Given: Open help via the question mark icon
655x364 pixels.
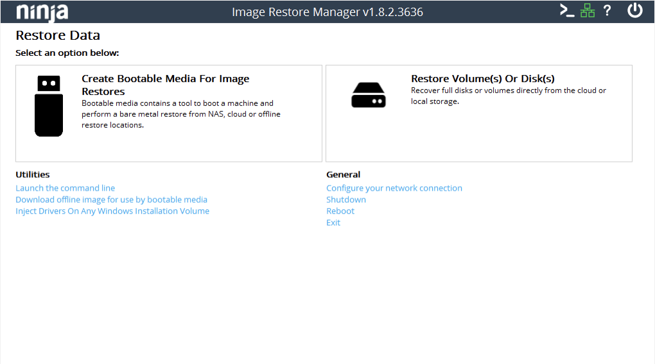Looking at the screenshot, I should [x=607, y=11].
